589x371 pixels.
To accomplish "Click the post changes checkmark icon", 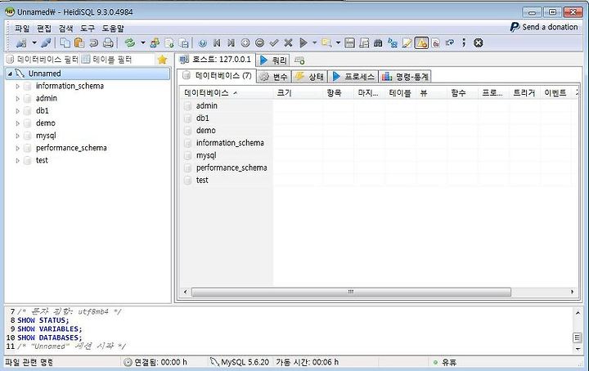I will (x=274, y=42).
